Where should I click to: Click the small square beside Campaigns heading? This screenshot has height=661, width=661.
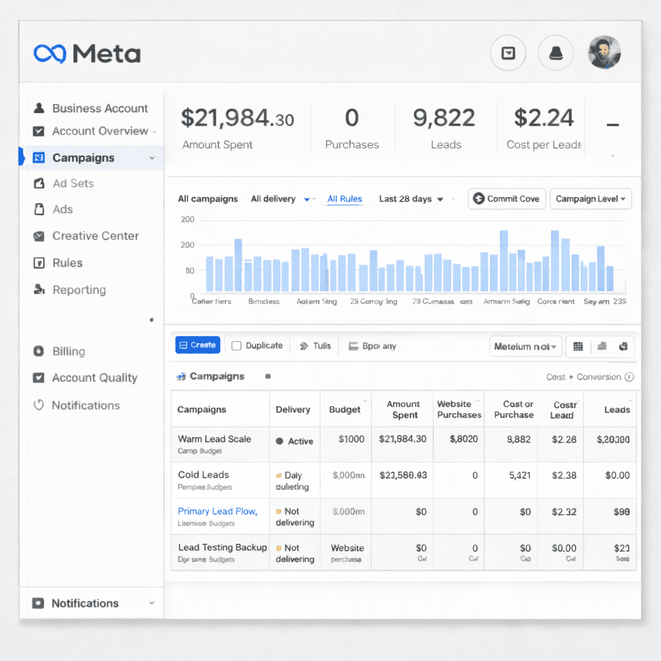click(x=268, y=376)
